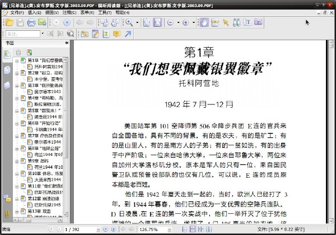Open the 帮助(H) menu
336x235 pixels.
(122, 13)
